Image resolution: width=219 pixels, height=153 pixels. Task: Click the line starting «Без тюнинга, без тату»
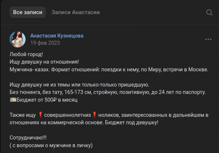tap(108, 92)
